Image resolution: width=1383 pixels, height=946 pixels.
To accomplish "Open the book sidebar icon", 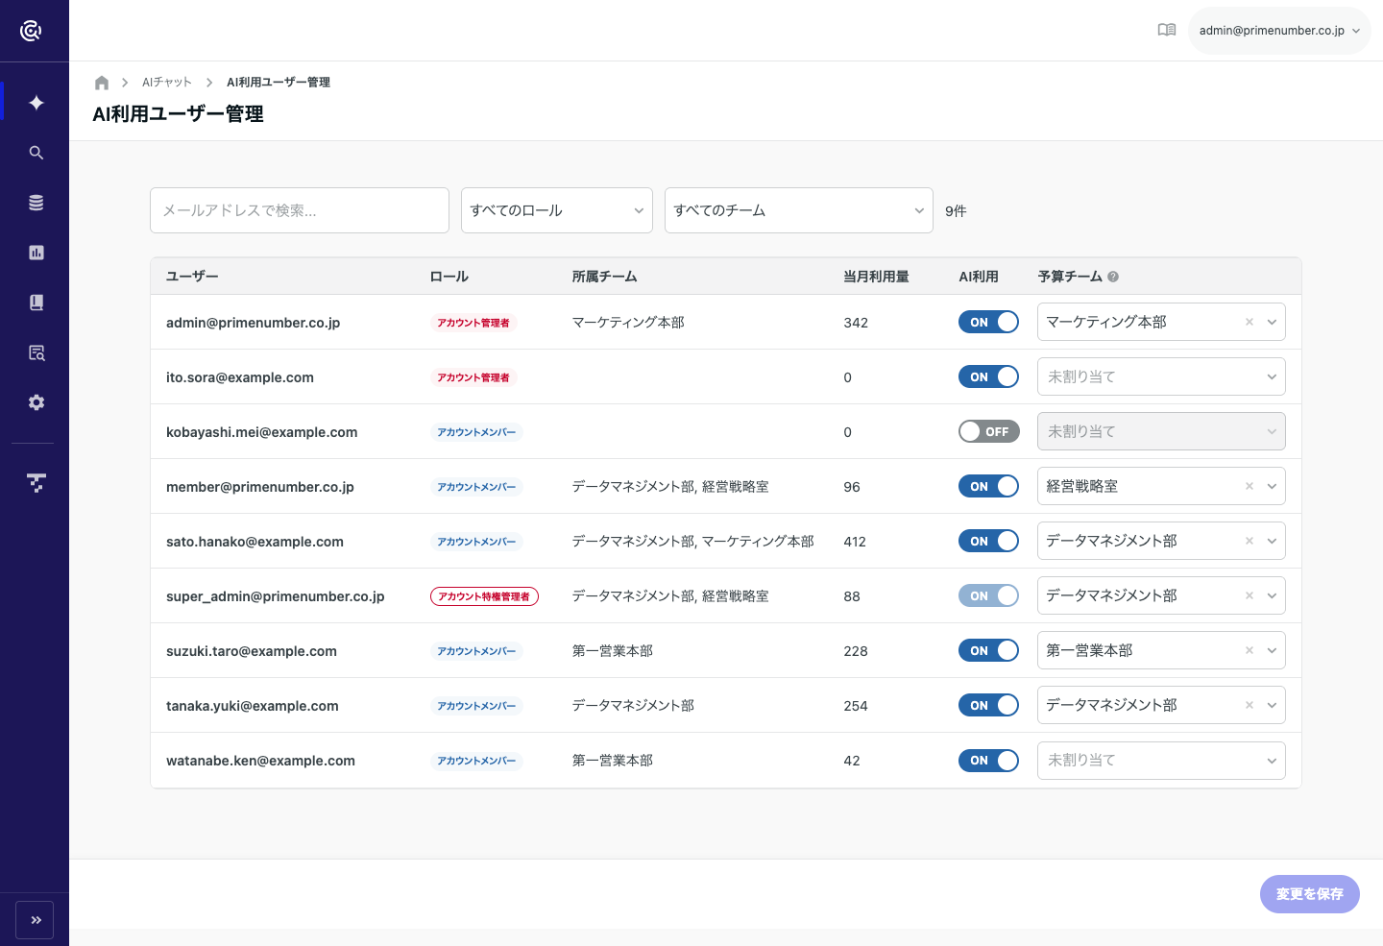I will coord(36,303).
